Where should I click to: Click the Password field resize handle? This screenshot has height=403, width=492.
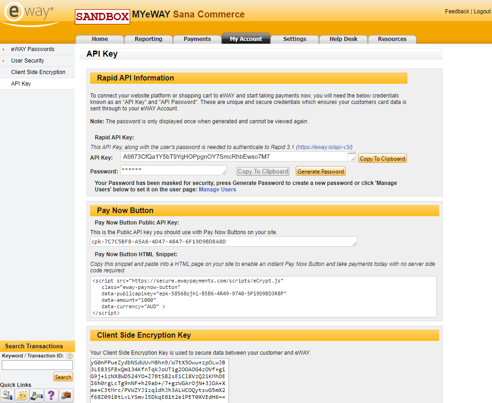coord(224,173)
